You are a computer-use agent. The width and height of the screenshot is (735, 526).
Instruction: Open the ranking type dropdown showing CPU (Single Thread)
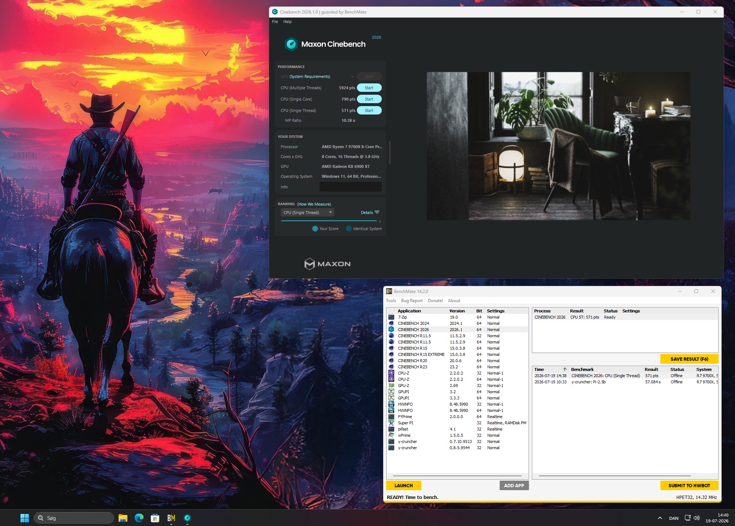coord(307,213)
